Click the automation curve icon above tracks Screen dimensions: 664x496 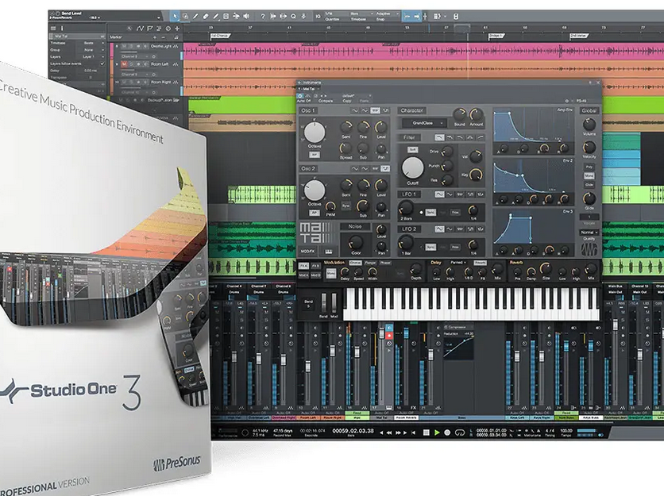pos(140,29)
